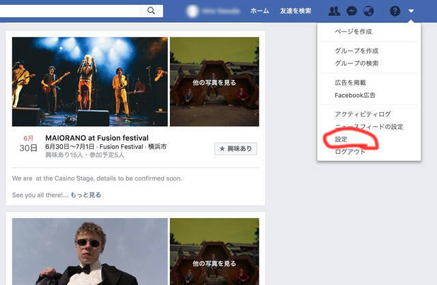Open the friend requests icon
The width and height of the screenshot is (437, 285).
pyautogui.click(x=334, y=11)
